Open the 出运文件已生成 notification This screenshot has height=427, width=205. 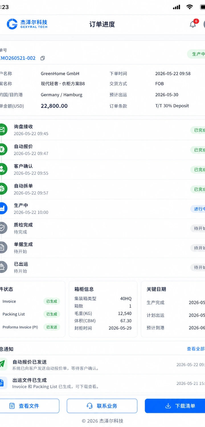pos(102,383)
